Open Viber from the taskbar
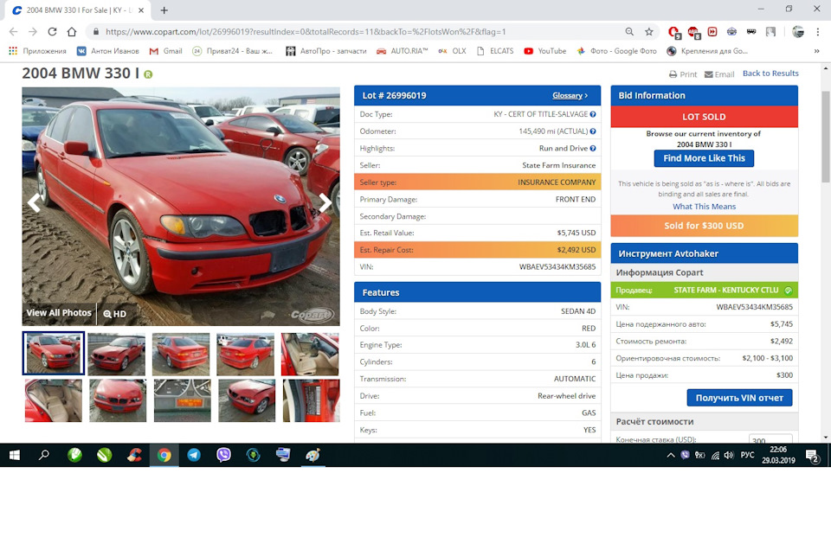This screenshot has width=831, height=550. click(x=223, y=455)
